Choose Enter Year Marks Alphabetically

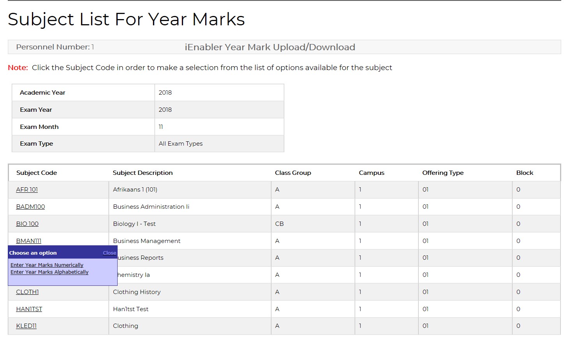49,272
